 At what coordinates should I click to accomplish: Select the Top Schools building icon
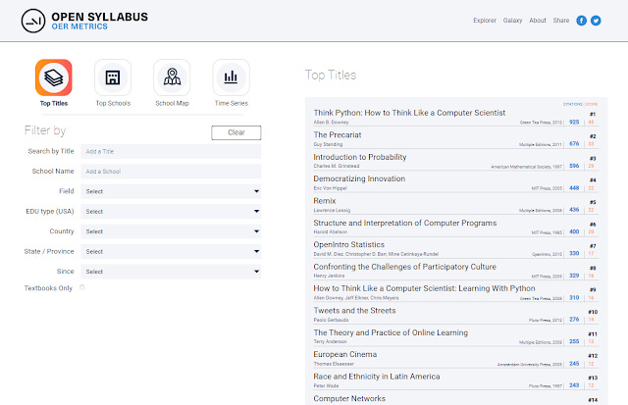coord(113,77)
